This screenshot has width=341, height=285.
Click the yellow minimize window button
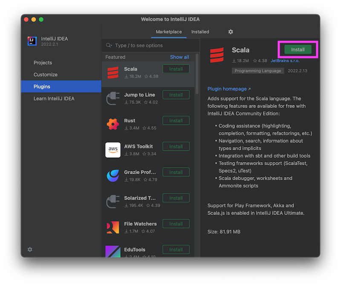[x=34, y=20]
